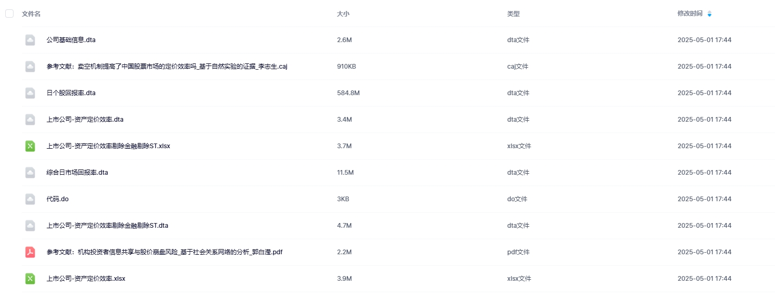Click the 公司基础信息.dta file icon

[x=30, y=40]
